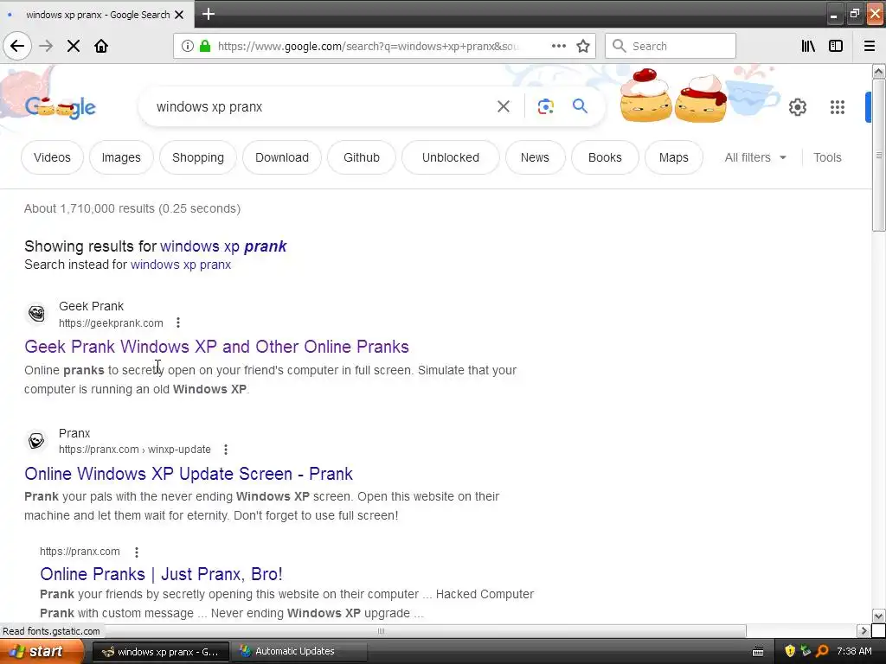Close the Google Search tab
The image size is (886, 664).
coord(179,15)
